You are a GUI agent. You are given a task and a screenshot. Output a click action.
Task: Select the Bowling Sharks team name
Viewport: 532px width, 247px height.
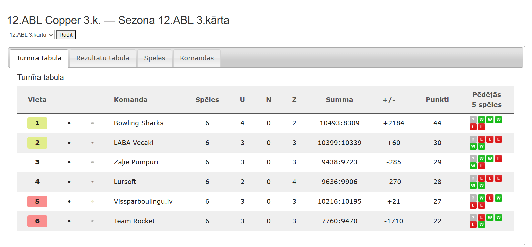pos(139,123)
